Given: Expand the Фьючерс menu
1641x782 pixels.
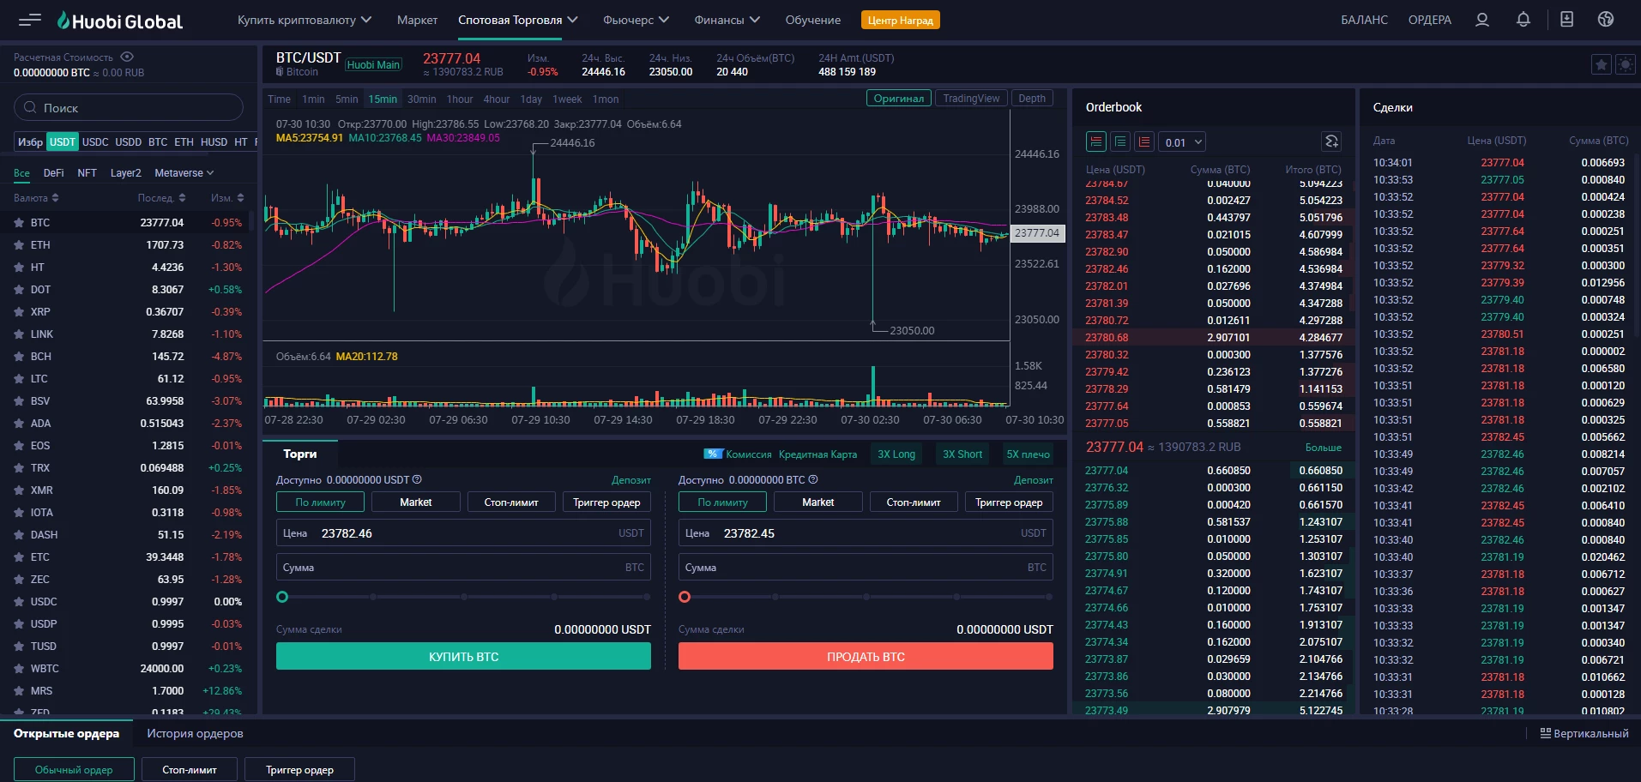Looking at the screenshot, I should click(x=636, y=20).
